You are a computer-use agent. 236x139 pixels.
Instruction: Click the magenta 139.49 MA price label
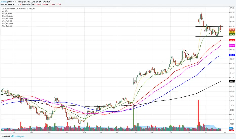coord(232,45)
